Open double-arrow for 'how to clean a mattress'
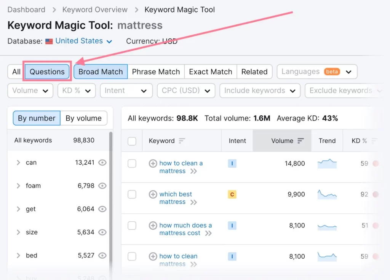The image size is (390, 280). (x=193, y=171)
